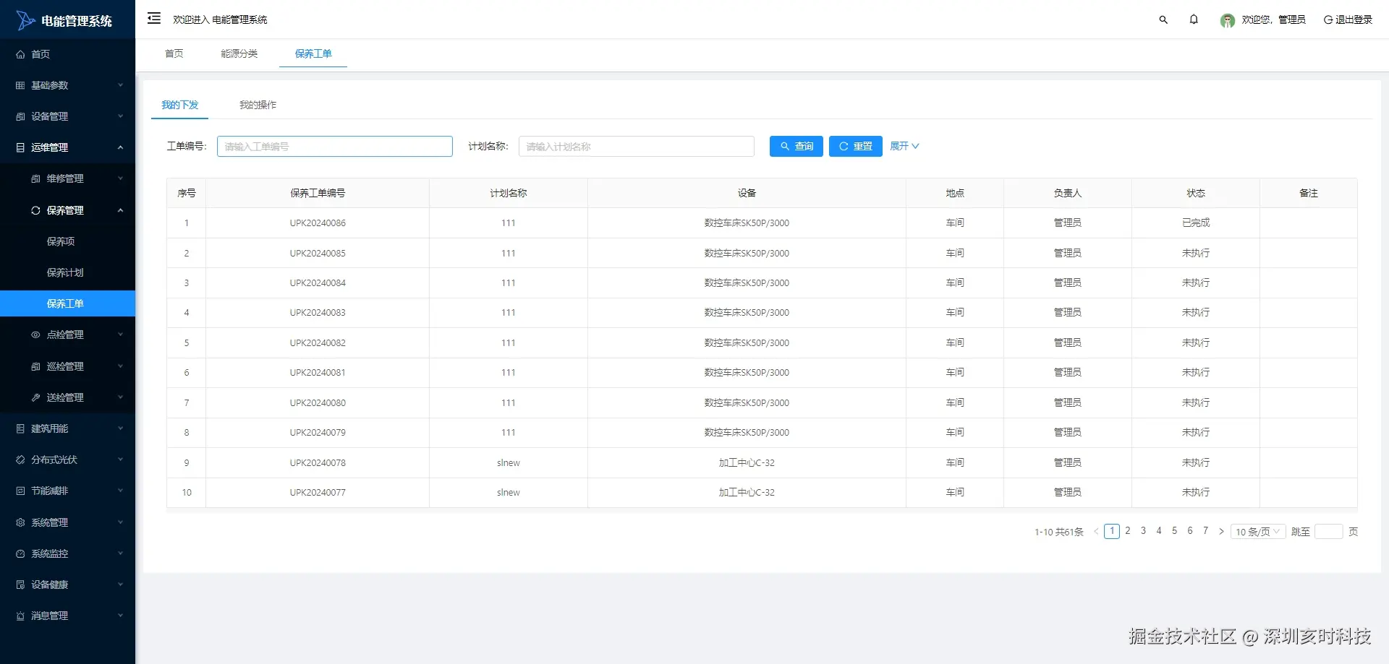This screenshot has height=664, width=1389.
Task: Click the 维修管理 icon
Action: 35,178
